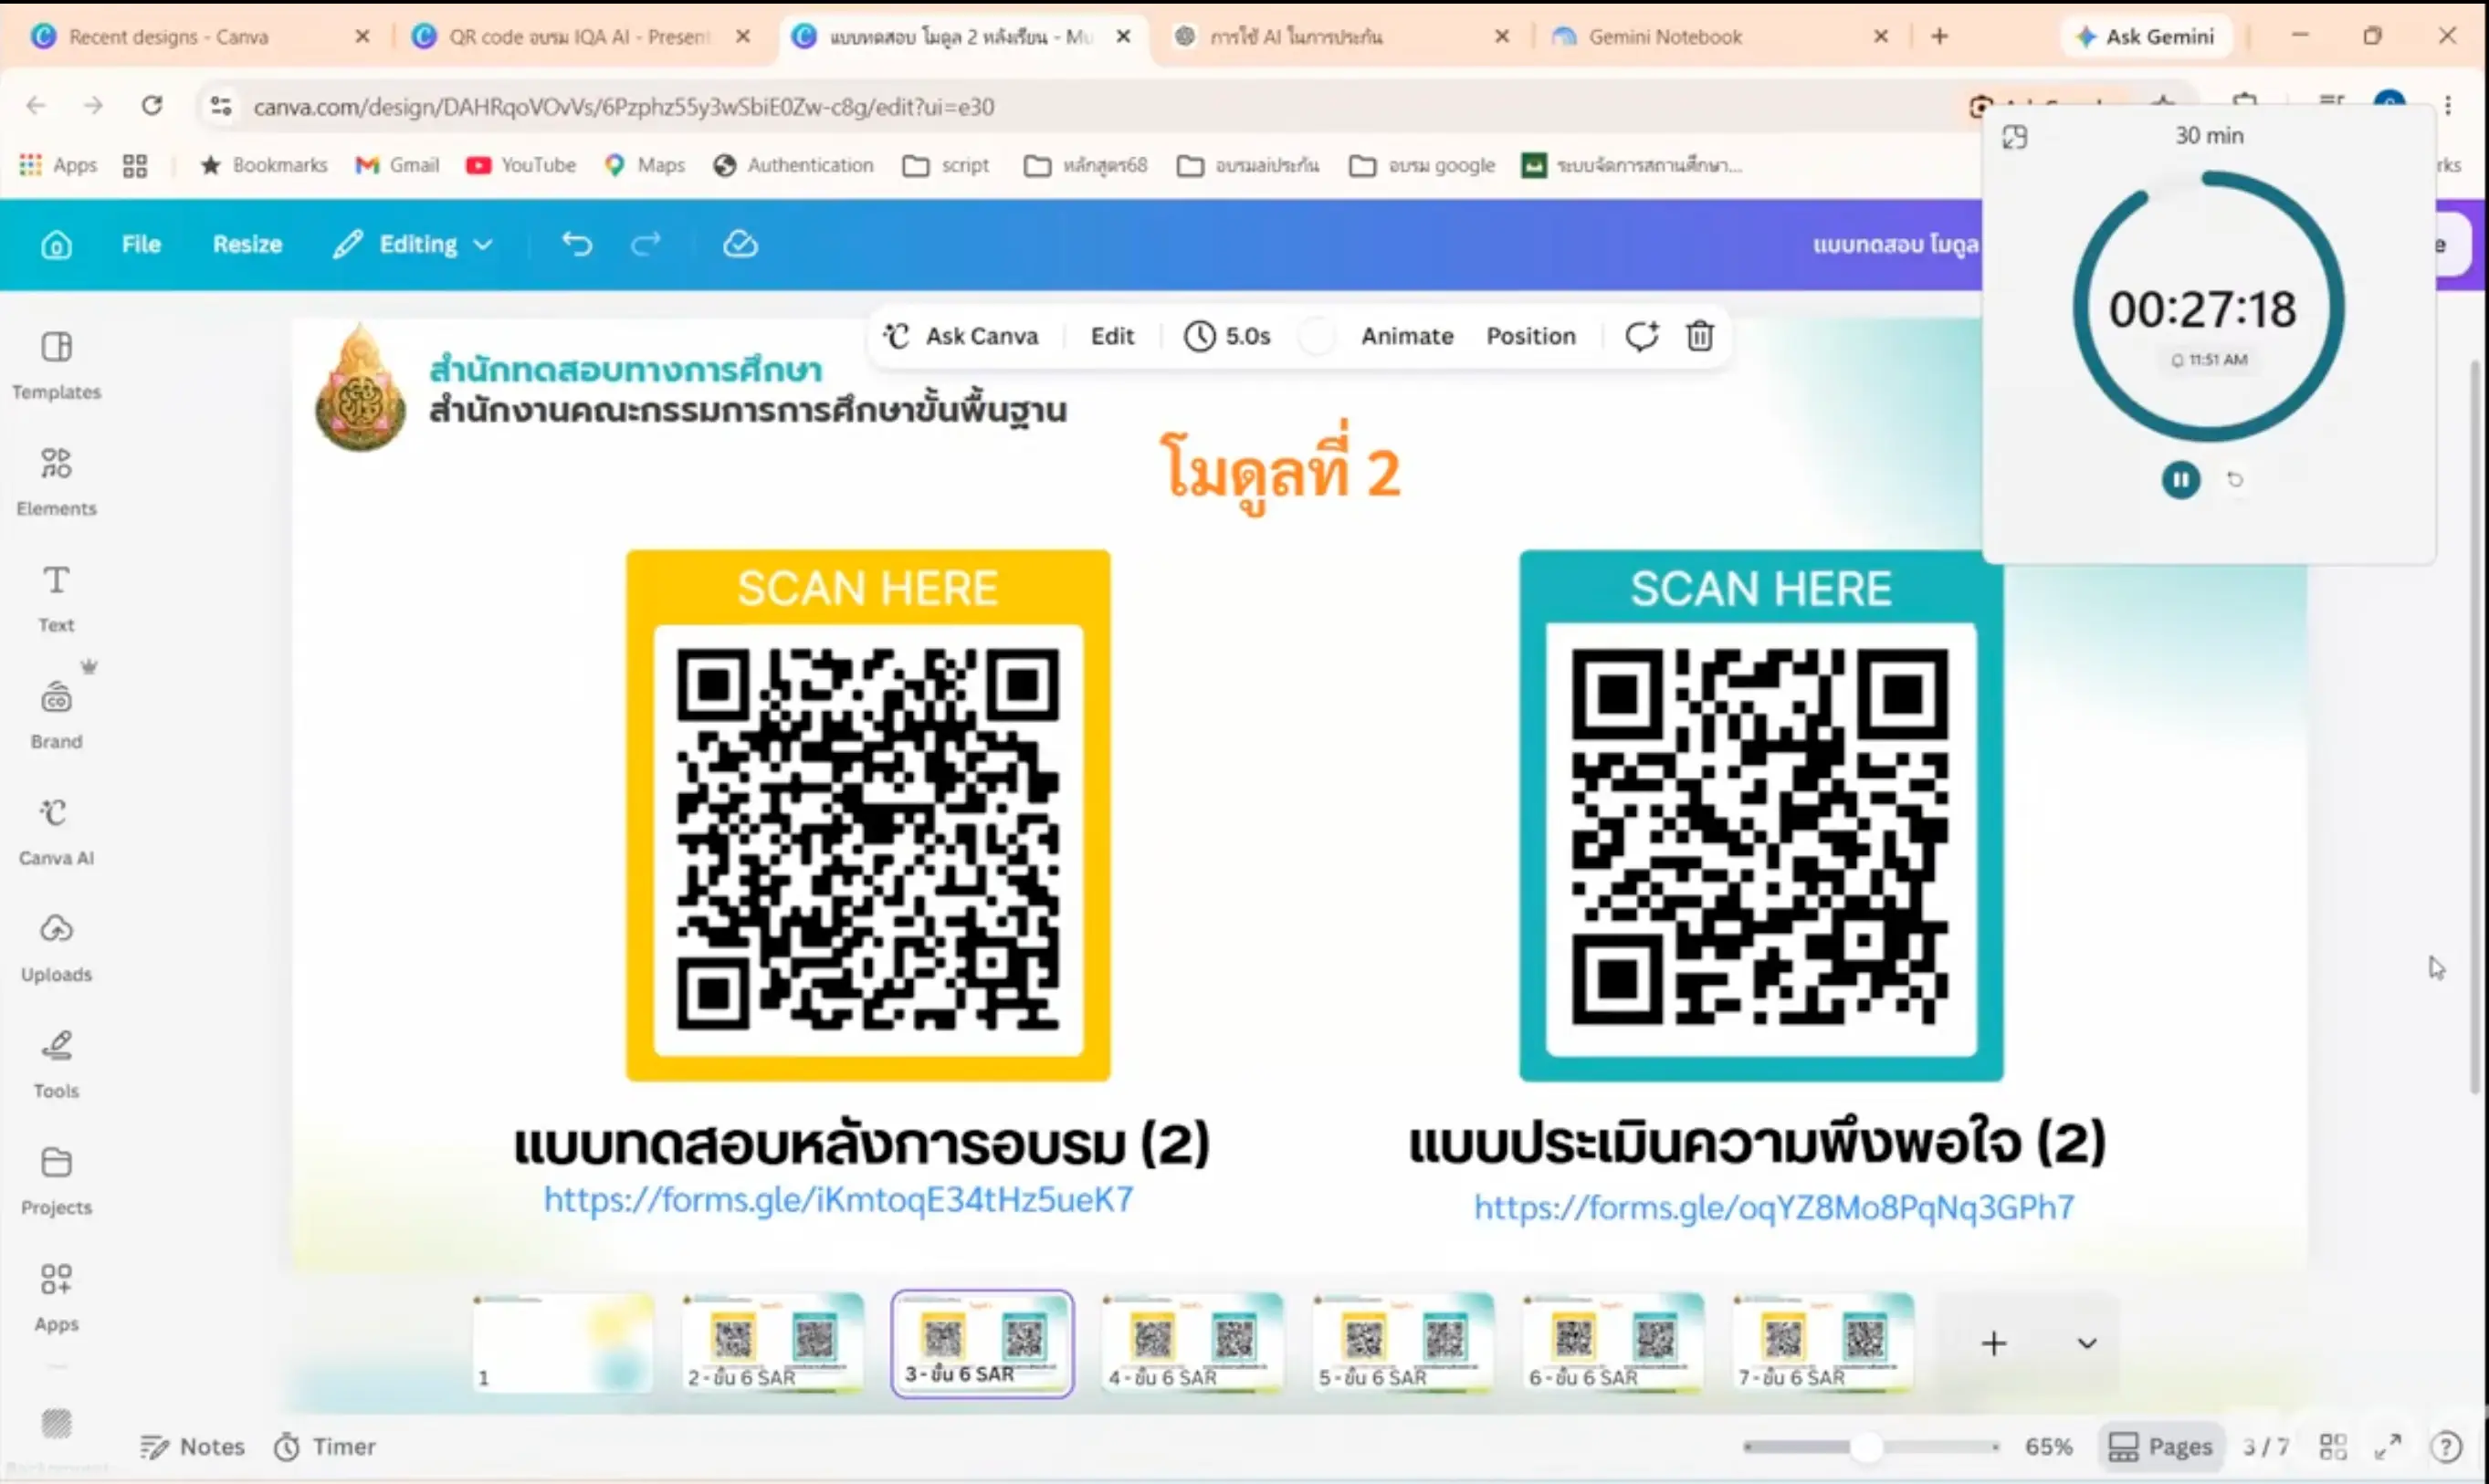Open the Animate options
The width and height of the screenshot is (2489, 1484).
pyautogui.click(x=1406, y=336)
